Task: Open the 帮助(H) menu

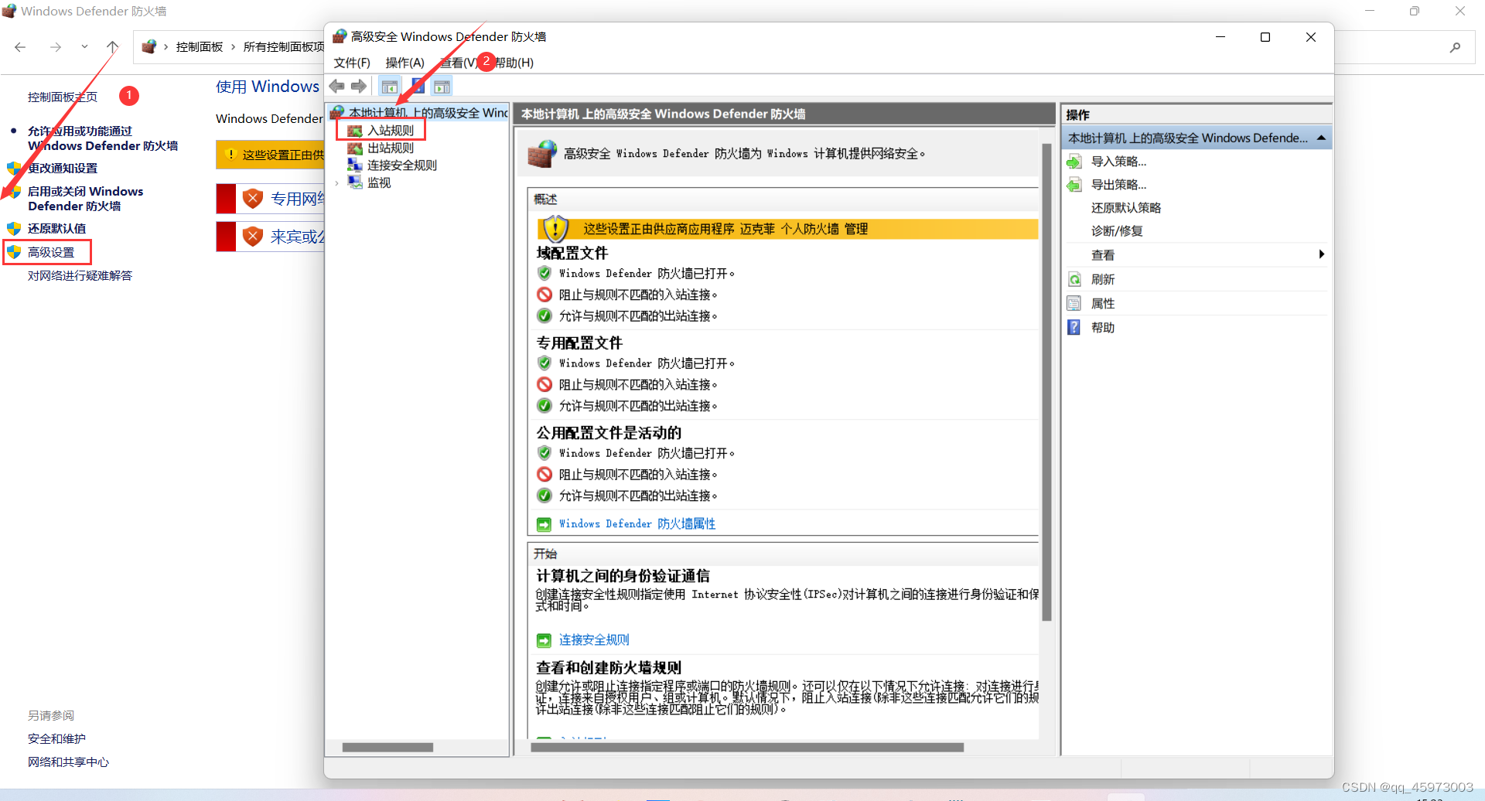Action: pos(514,63)
